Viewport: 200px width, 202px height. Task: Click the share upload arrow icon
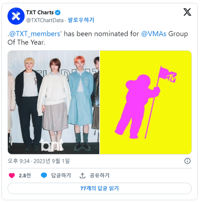tap(82, 175)
